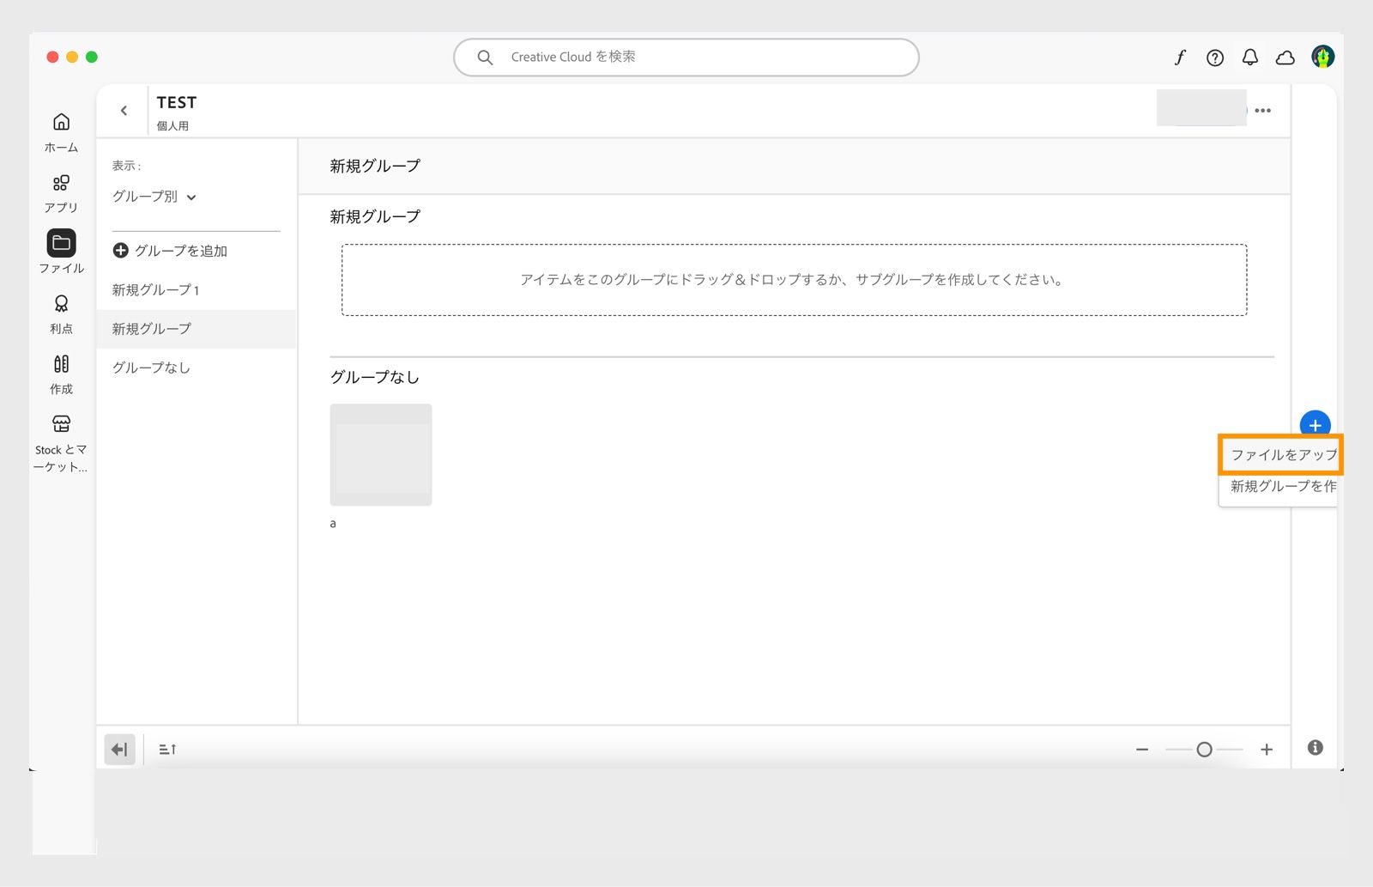
Task: Open the user profile avatar
Action: click(x=1322, y=57)
